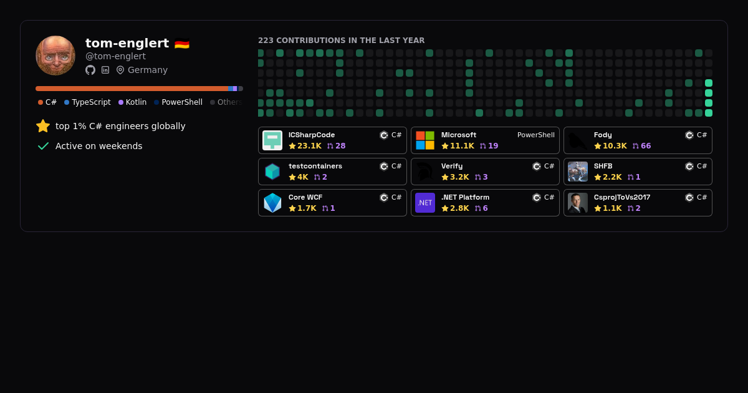Click the TypeScript legend label
This screenshot has width=748, height=393.
(91, 102)
